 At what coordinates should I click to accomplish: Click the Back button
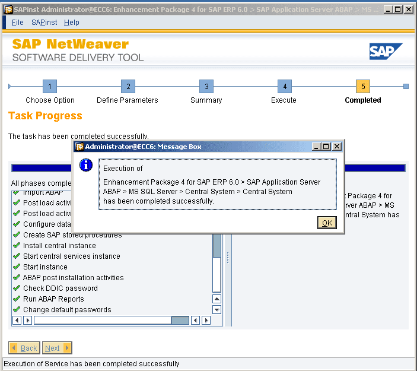[24, 348]
